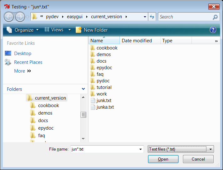Open the Organize menu
Viewport: 223px width, 170px height.
[x=24, y=30]
